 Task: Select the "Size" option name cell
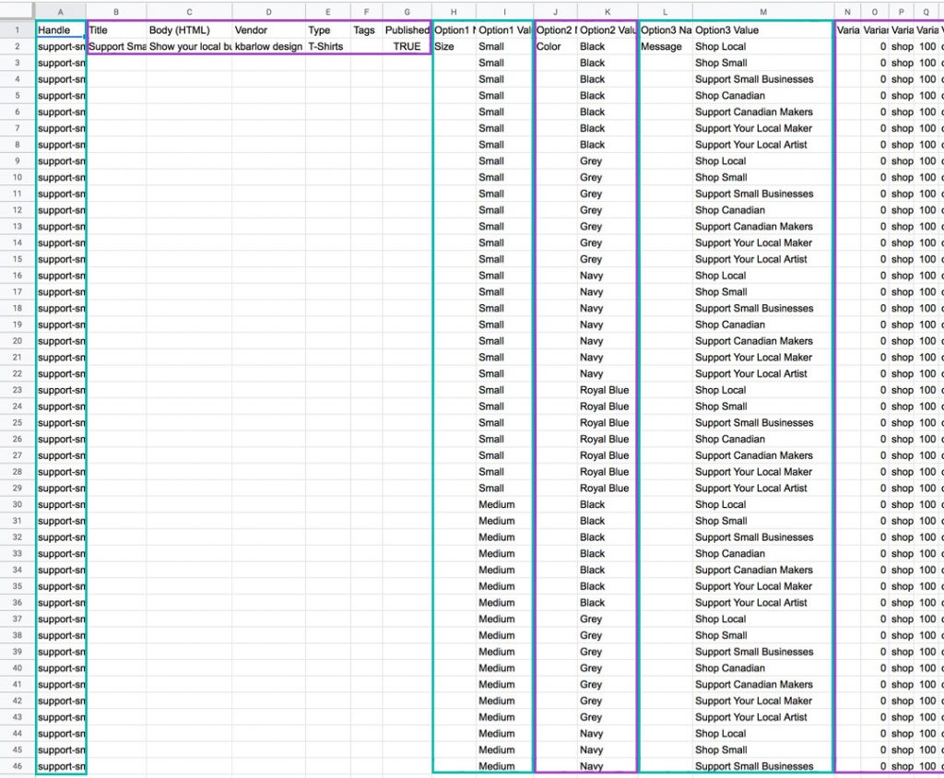pyautogui.click(x=454, y=47)
